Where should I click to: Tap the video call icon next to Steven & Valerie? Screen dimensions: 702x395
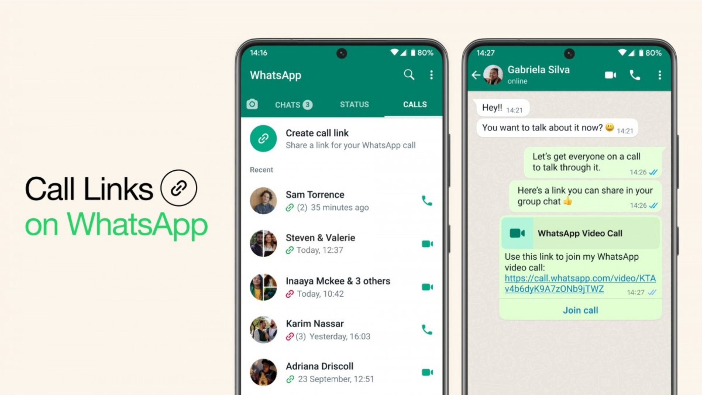click(x=427, y=244)
